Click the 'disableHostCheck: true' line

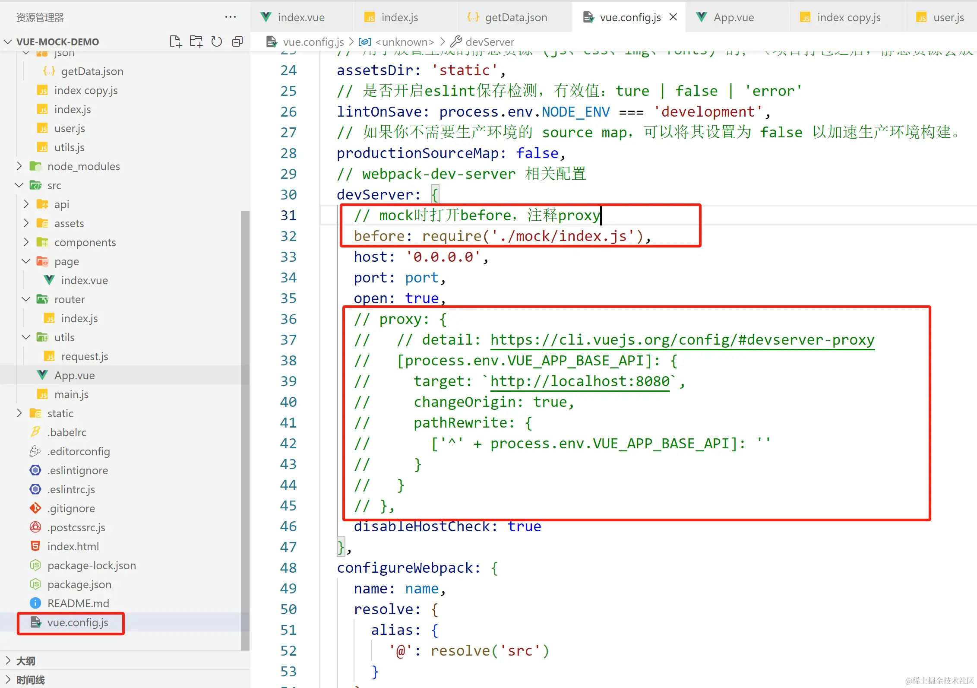[x=447, y=526]
